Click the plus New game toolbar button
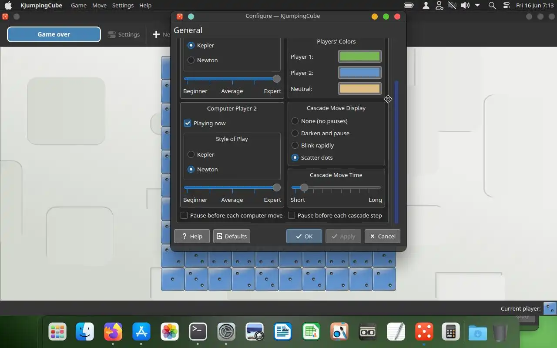Screen dimensions: 557x348 coord(161,34)
